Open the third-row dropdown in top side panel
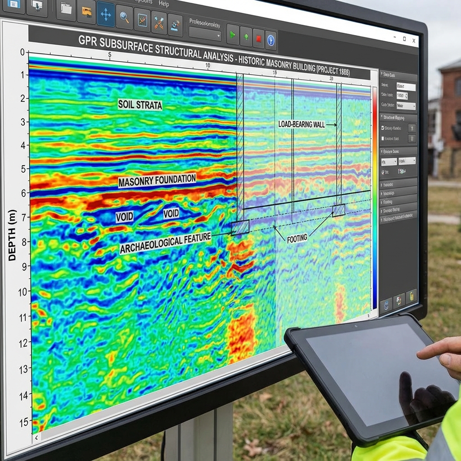Image resolution: width=461 pixels, height=461 pixels. pos(406,106)
